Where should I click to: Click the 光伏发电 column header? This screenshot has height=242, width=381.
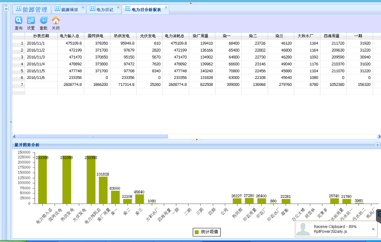pos(148,36)
